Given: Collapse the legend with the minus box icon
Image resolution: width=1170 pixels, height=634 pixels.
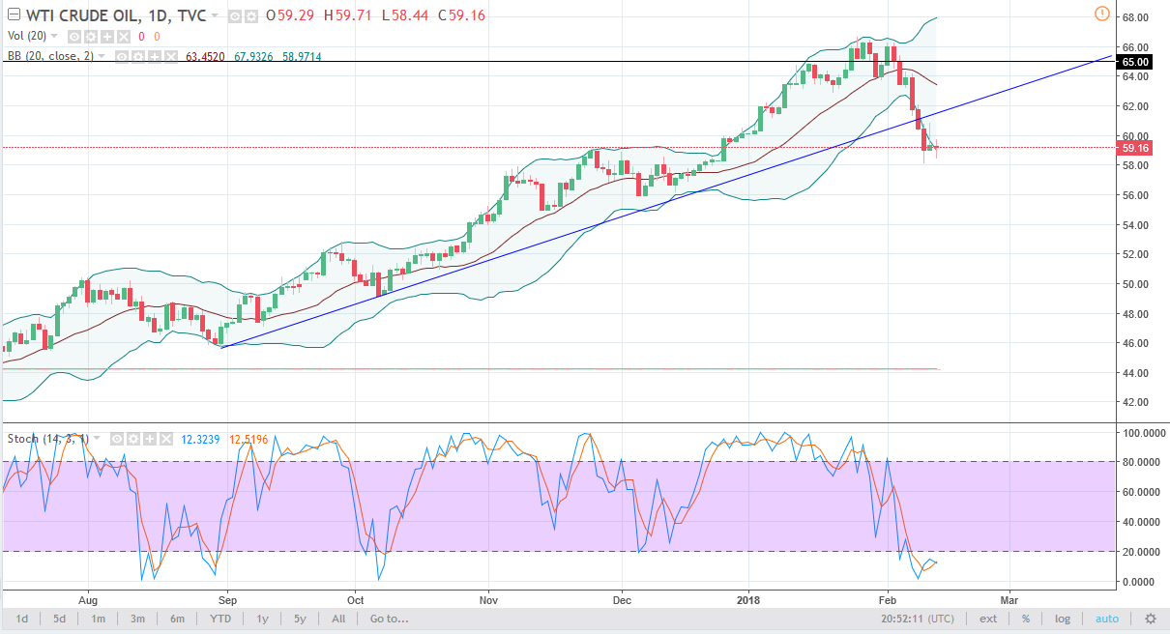Looking at the screenshot, I should point(14,14).
